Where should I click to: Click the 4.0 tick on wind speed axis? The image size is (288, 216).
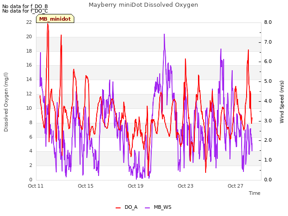coord(268,101)
